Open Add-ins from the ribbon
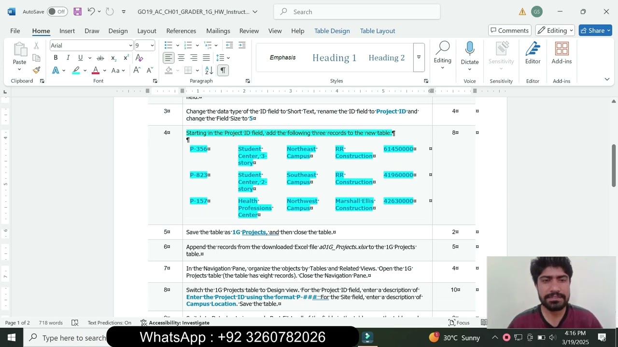 coord(562,53)
